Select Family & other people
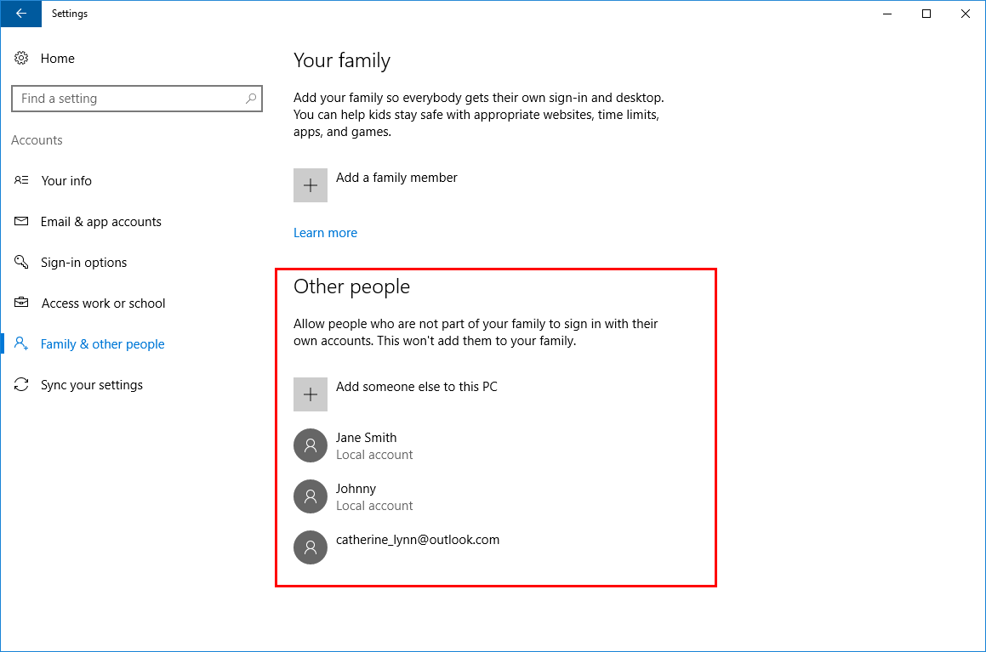Viewport: 986px width, 652px height. pyautogui.click(x=102, y=344)
